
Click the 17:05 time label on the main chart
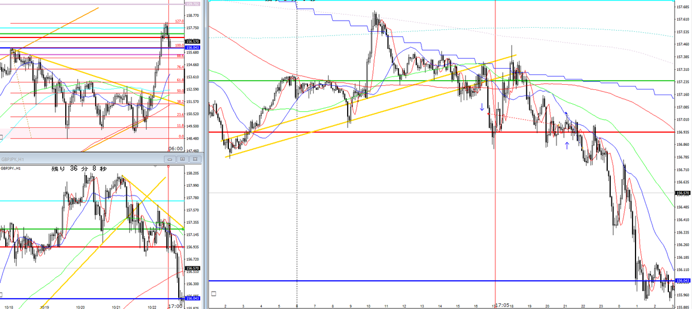click(x=502, y=306)
